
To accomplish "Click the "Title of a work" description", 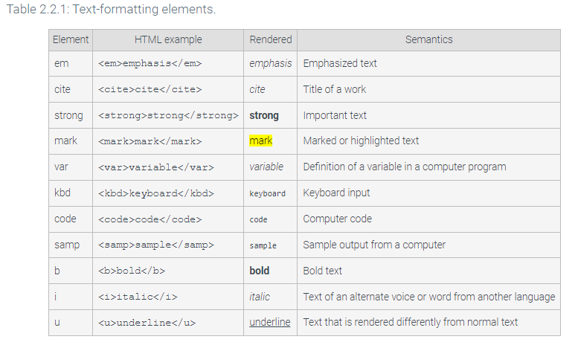I will click(335, 89).
